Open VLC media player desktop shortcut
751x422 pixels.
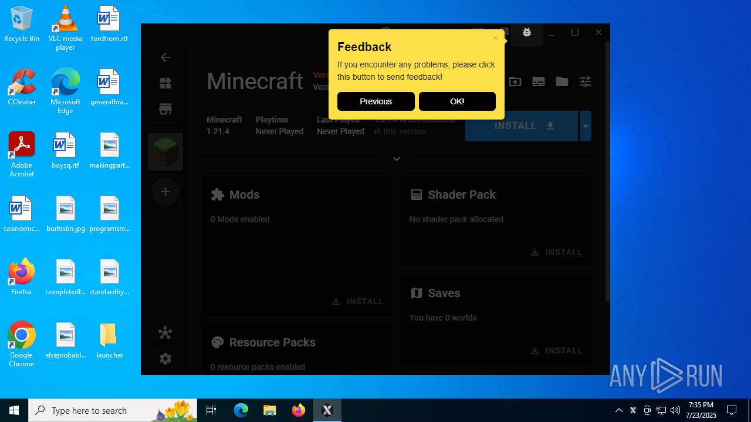[65, 28]
